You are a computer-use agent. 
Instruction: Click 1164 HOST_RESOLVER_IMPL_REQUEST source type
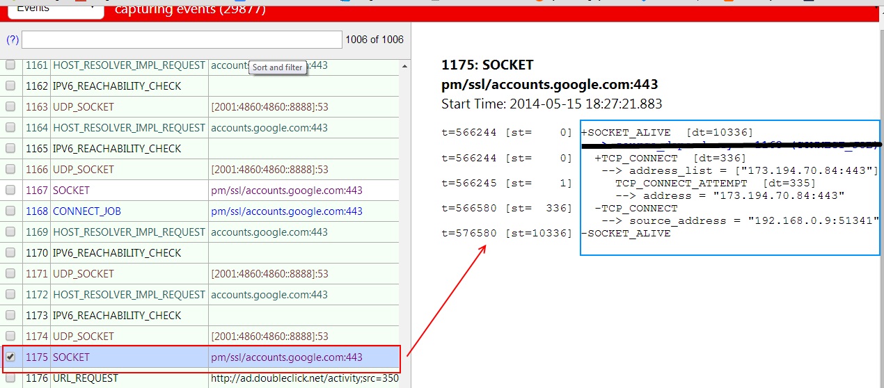click(x=129, y=128)
